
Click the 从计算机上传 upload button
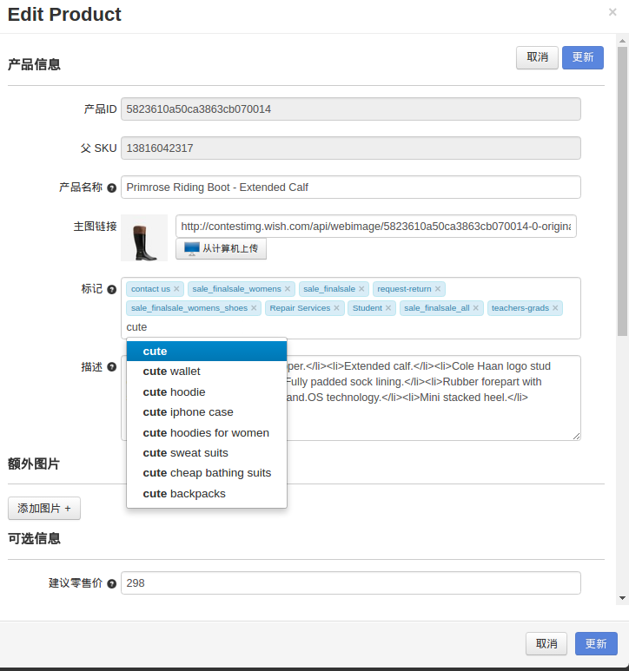click(221, 249)
